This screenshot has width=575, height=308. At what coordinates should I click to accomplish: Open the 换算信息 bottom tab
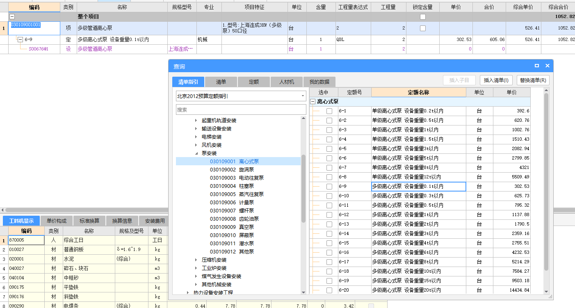122,221
